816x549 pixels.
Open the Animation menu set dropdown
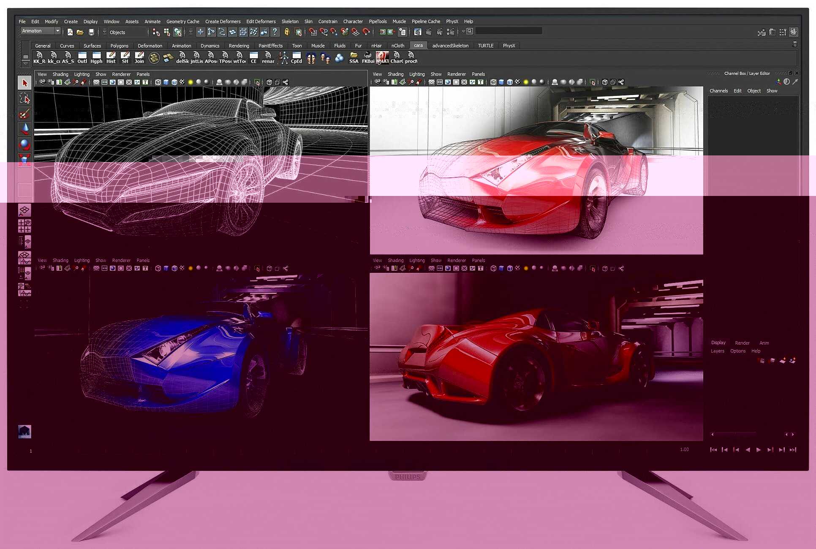pos(58,31)
